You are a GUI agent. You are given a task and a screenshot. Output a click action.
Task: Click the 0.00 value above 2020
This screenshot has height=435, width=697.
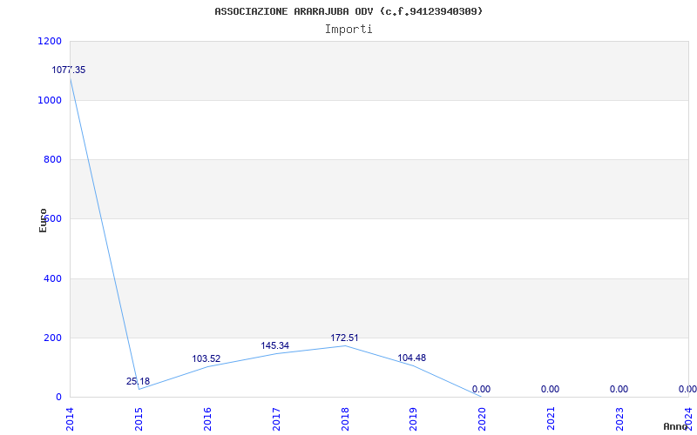point(481,389)
